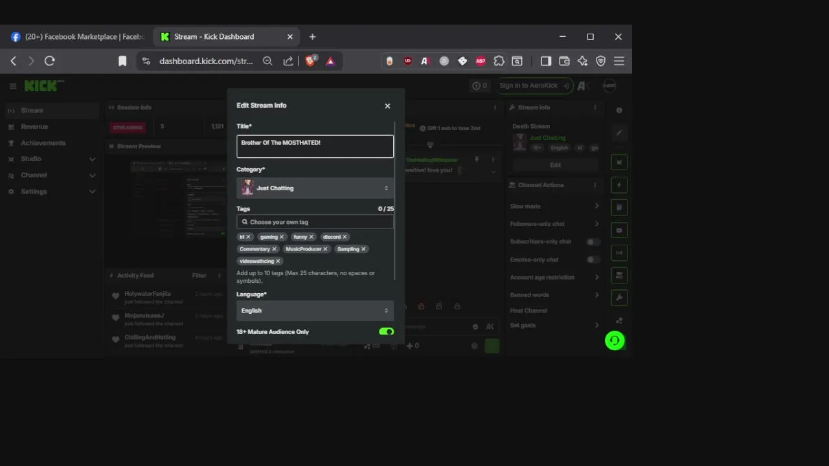Toggle browser sidebar panel
The width and height of the screenshot is (829, 466).
click(546, 61)
